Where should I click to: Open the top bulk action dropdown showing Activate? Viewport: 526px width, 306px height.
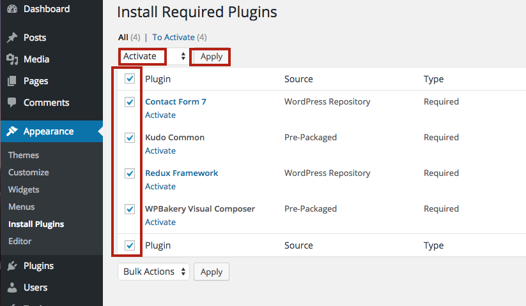pyautogui.click(x=153, y=56)
